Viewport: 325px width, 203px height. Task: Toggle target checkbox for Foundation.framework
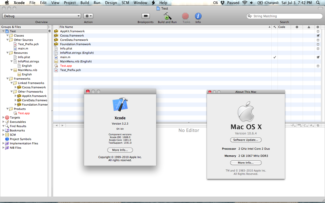[x=318, y=44]
